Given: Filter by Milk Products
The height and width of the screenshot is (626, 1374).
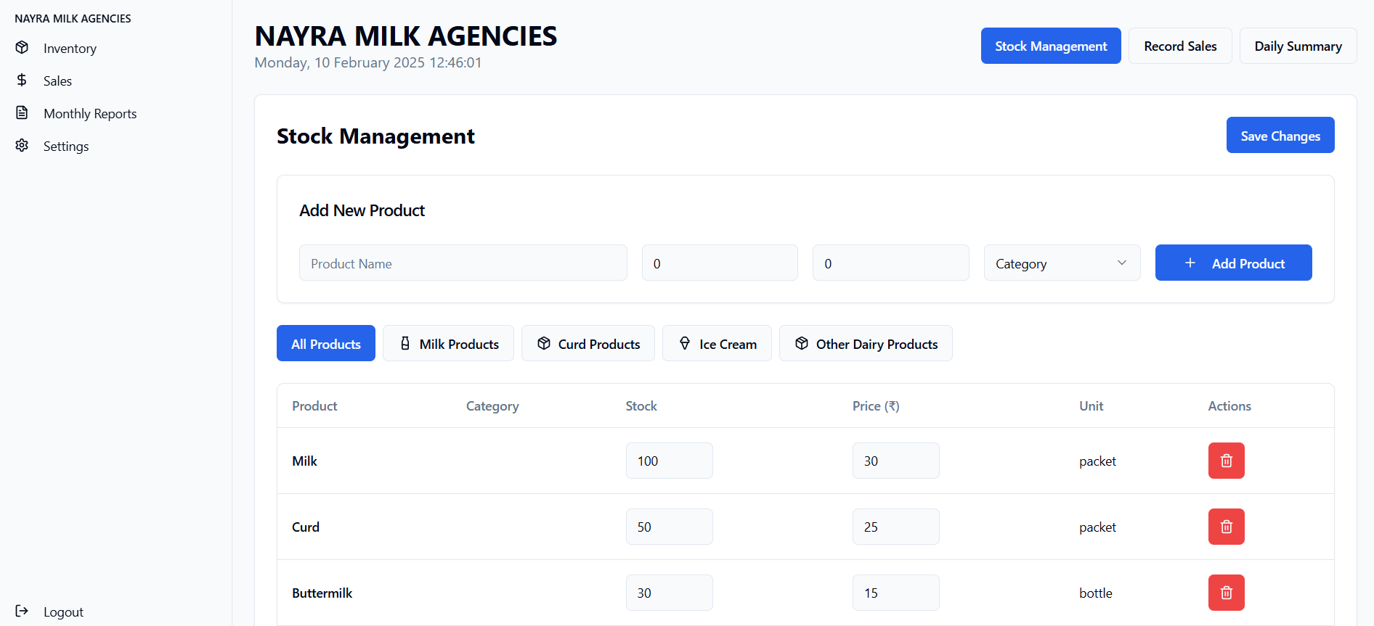Looking at the screenshot, I should [448, 344].
